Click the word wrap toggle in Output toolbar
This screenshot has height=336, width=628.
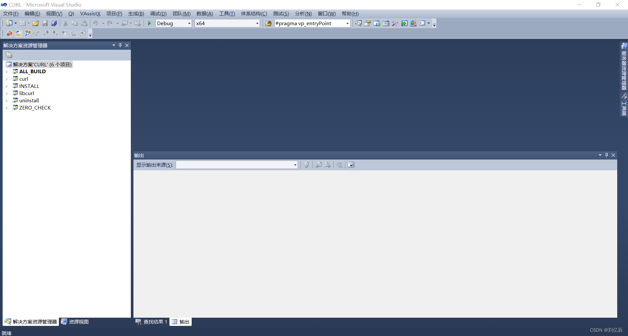pos(351,165)
